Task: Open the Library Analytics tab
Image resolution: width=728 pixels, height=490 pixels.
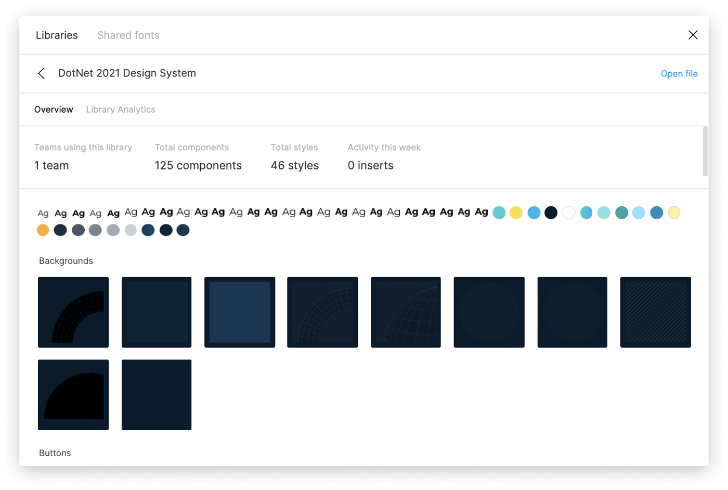Action: click(121, 110)
